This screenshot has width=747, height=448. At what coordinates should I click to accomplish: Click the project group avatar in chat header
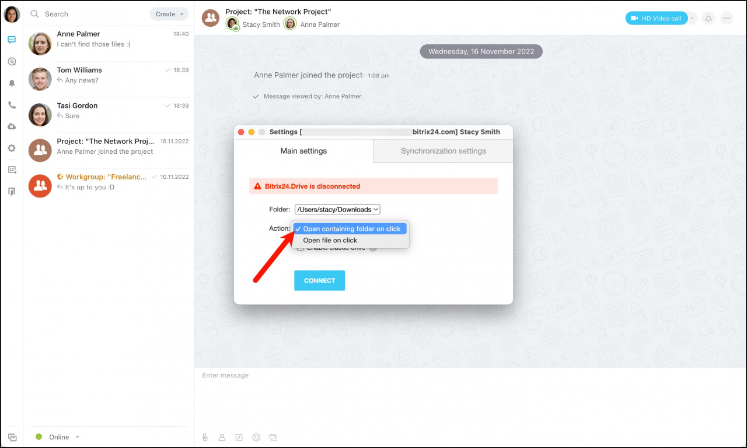tap(211, 18)
